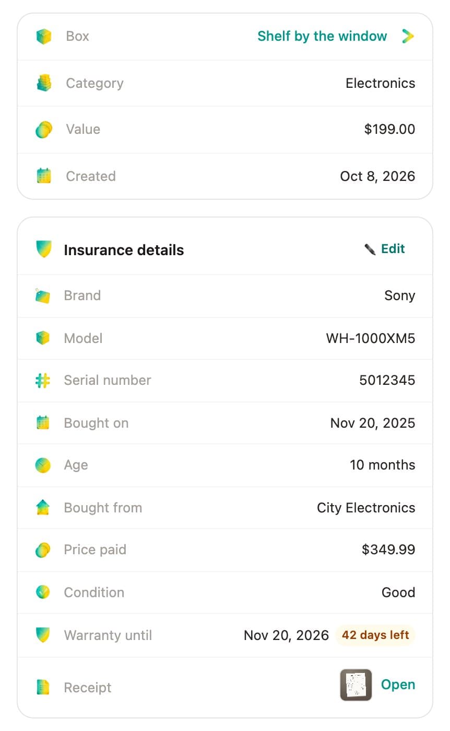The height and width of the screenshot is (731, 450).
Task: Click the receipt thumbnail image
Action: click(x=356, y=685)
